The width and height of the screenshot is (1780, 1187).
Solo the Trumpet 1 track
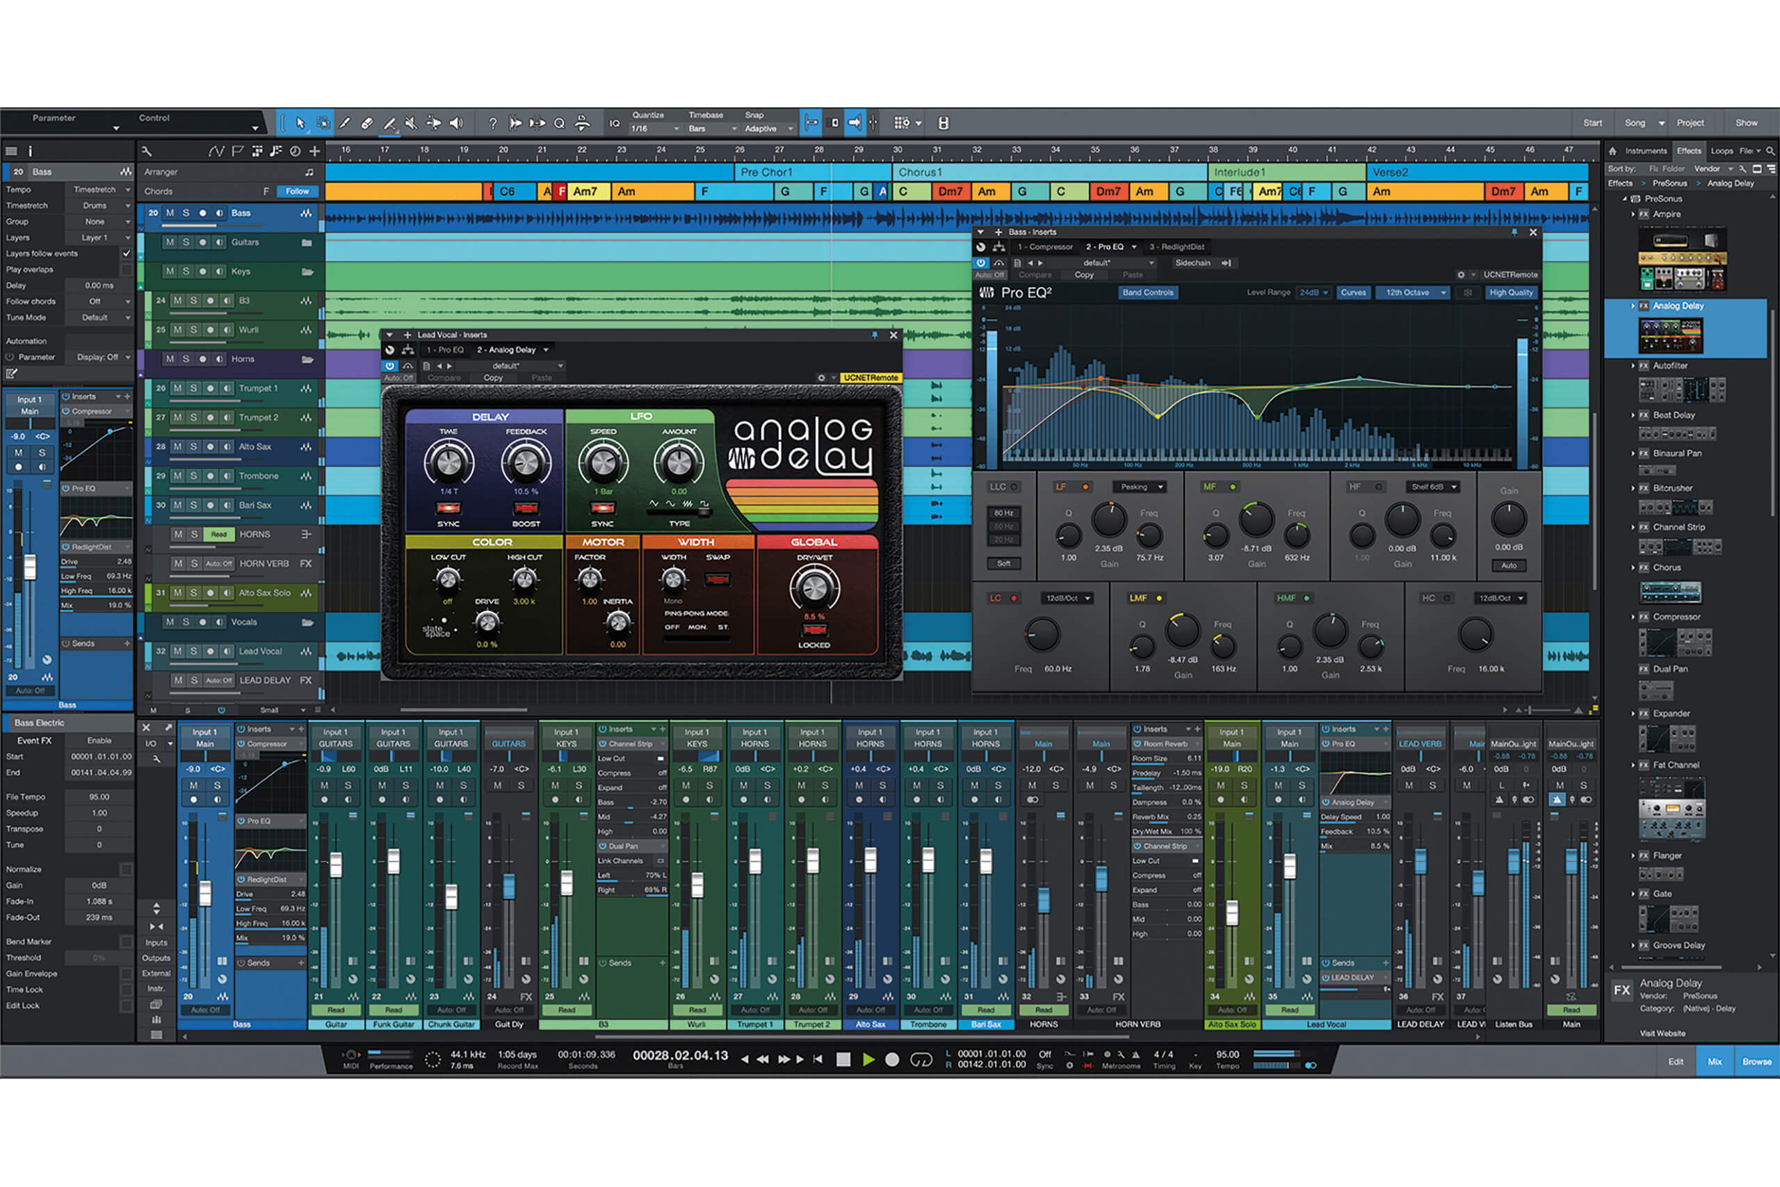point(194,387)
